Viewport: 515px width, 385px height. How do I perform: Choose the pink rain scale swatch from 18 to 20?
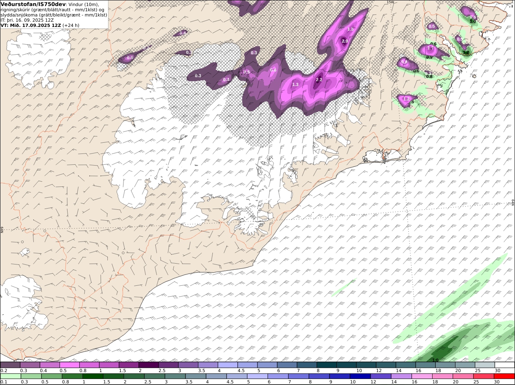point(443,376)
